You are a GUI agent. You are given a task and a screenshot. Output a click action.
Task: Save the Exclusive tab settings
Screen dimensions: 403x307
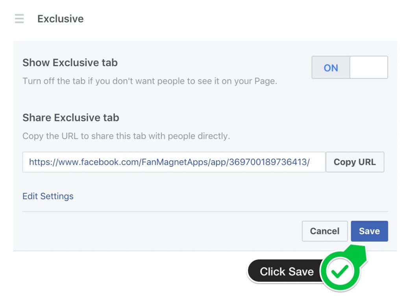click(369, 231)
